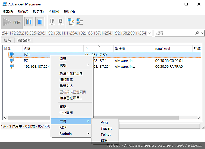
Task: Expand the search options dropdown arrow
Action: (x=202, y=33)
